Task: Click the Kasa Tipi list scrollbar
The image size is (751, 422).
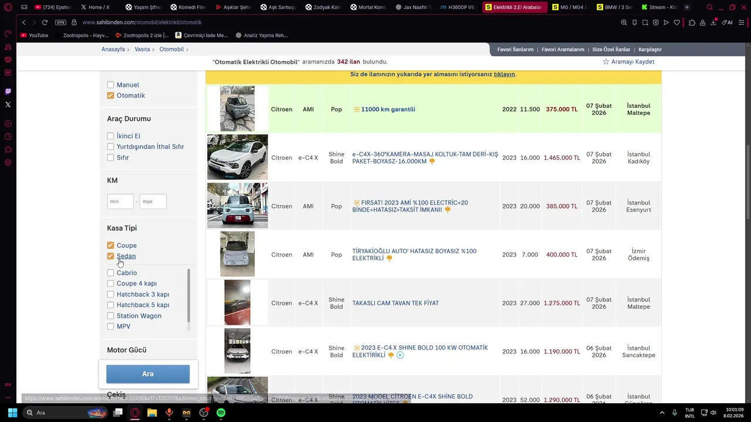Action: [x=188, y=295]
